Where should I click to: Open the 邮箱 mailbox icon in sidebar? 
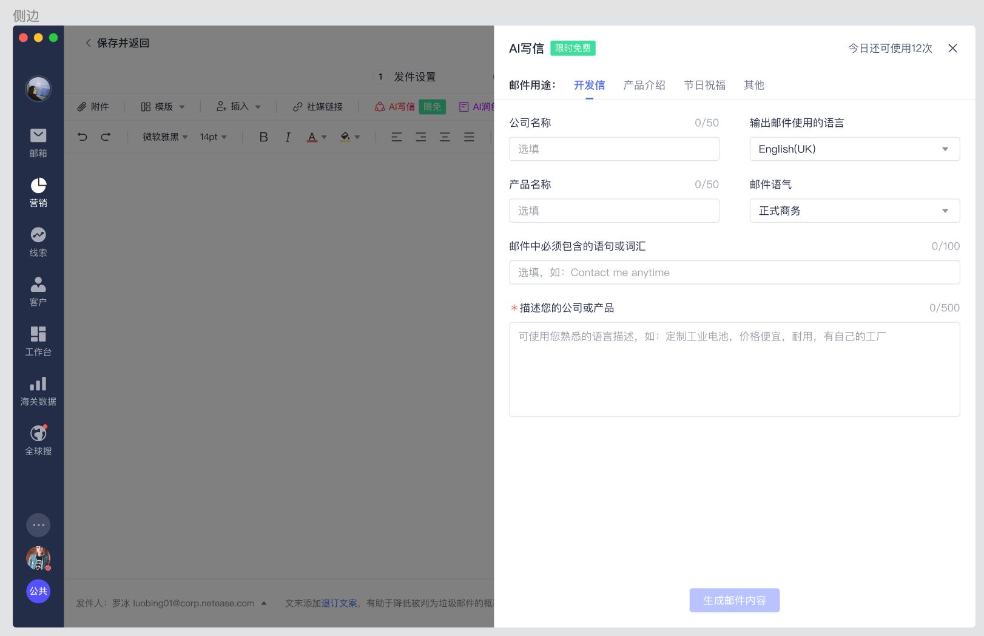(38, 142)
